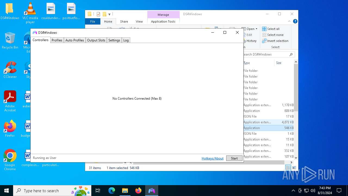Click the DS4Windows controller icon in title bar
348x196 pixels.
pos(35,32)
